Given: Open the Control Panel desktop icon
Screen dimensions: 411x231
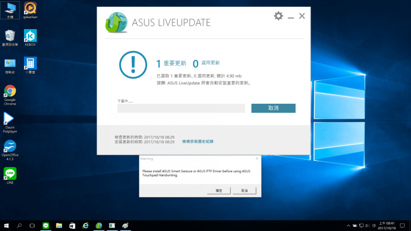Looking at the screenshot, I should [x=10, y=66].
